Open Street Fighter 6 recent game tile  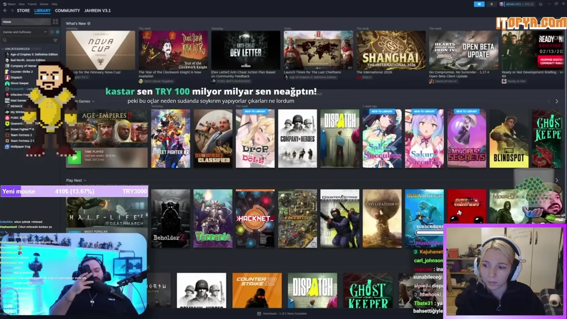pos(171,139)
